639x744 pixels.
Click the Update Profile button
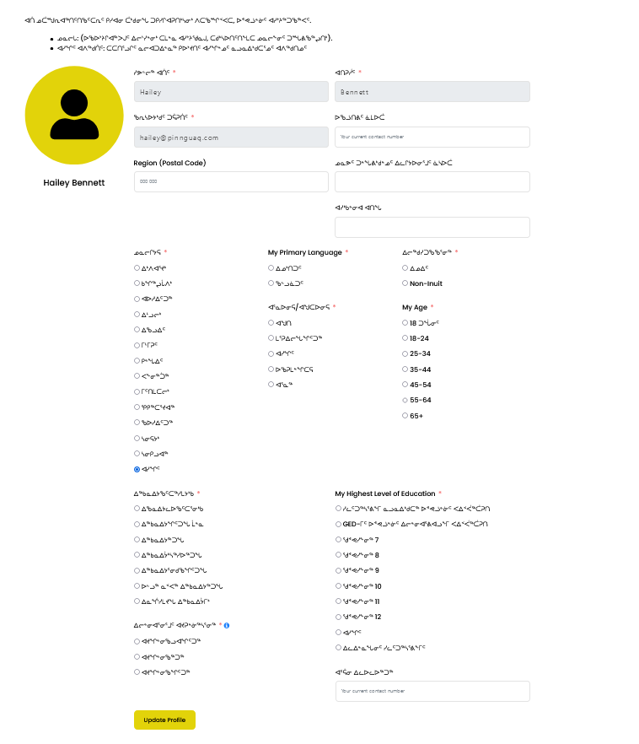(x=164, y=720)
